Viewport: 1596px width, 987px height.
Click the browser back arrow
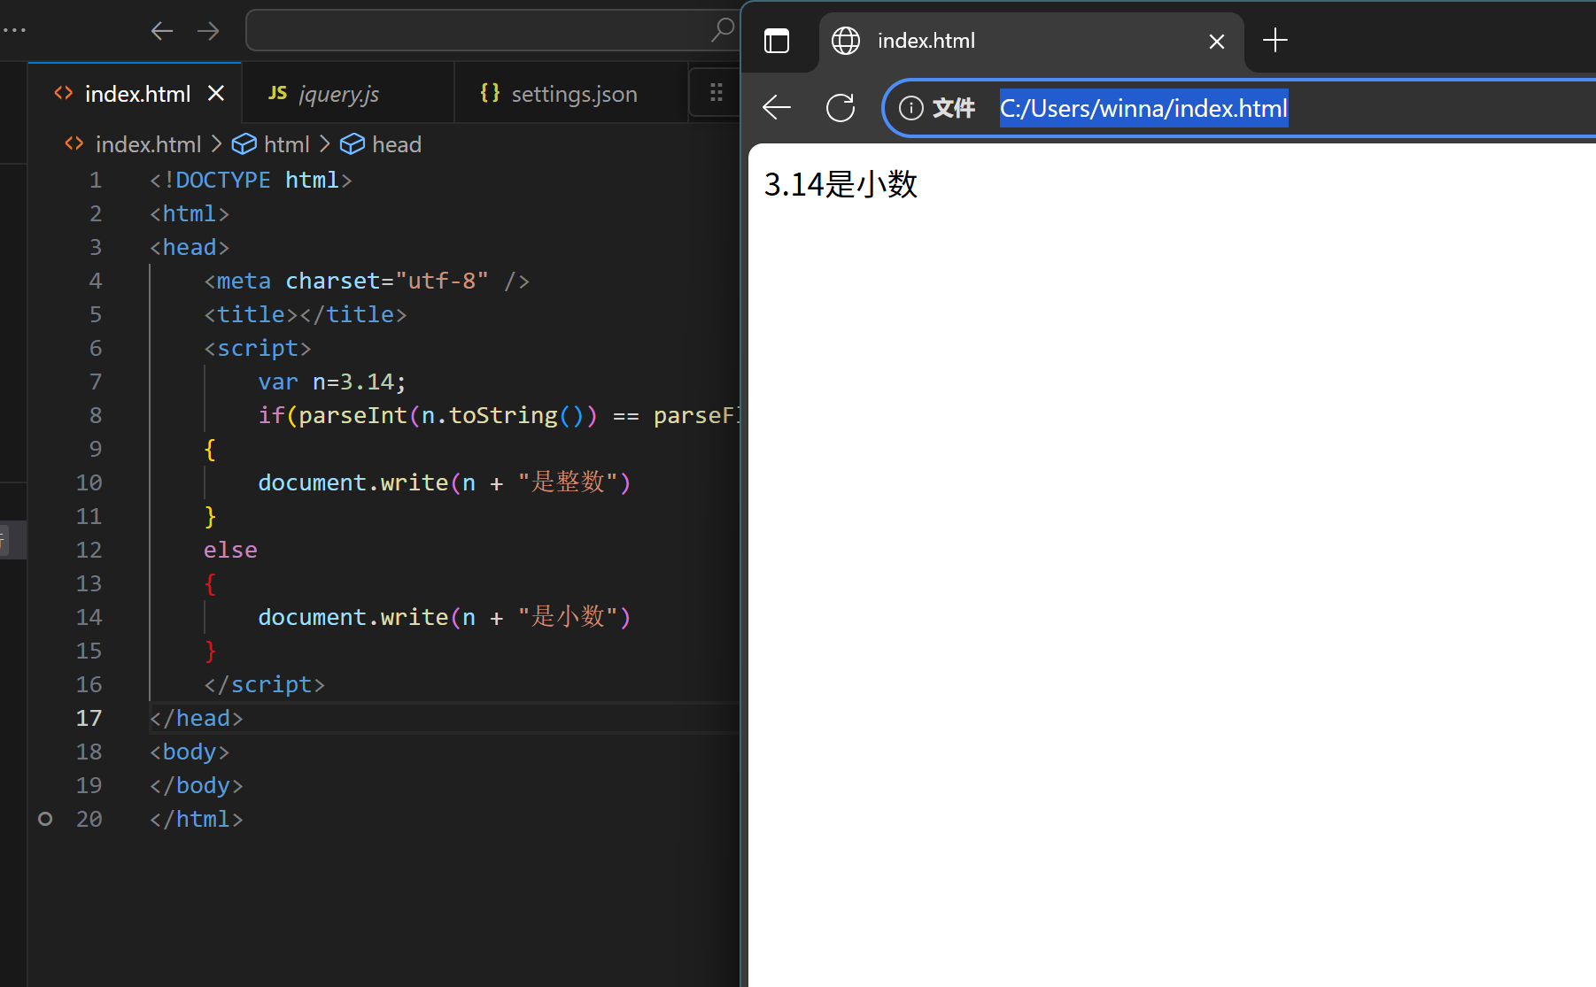777,108
